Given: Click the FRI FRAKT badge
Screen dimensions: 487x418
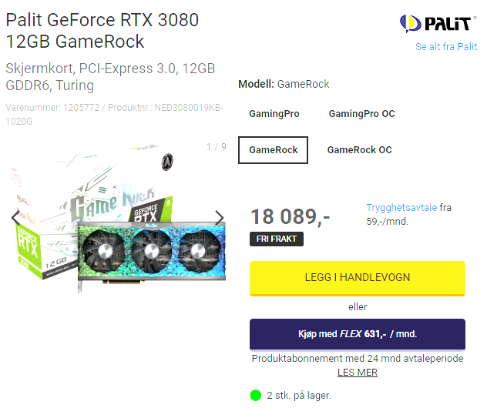Looking at the screenshot, I should [277, 239].
